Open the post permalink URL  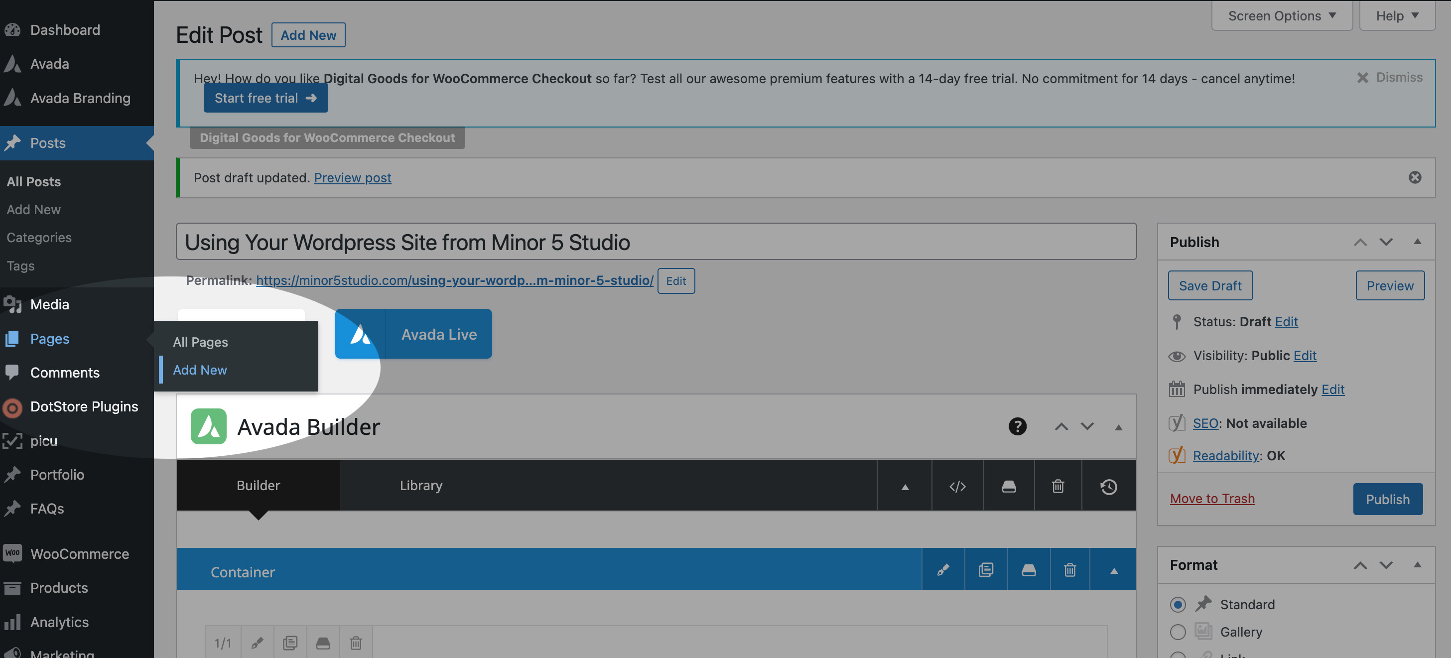coord(455,280)
